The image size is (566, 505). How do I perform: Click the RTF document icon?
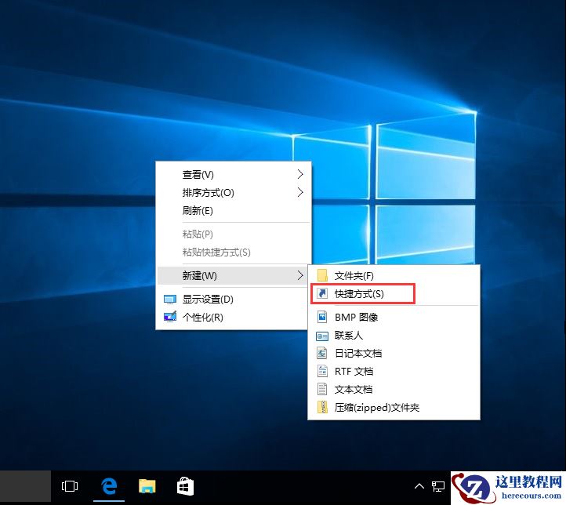point(322,371)
